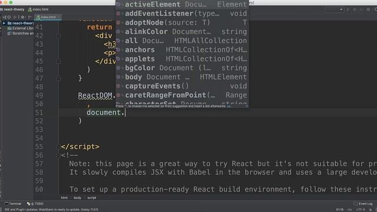Choose caretRangeFromPoint completion suggestion

[182, 95]
